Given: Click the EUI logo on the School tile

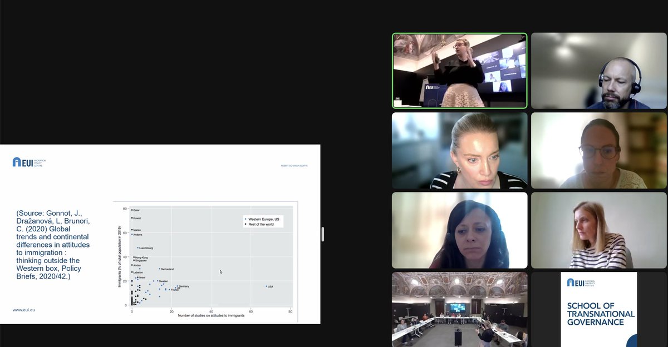Looking at the screenshot, I should pos(582,282).
